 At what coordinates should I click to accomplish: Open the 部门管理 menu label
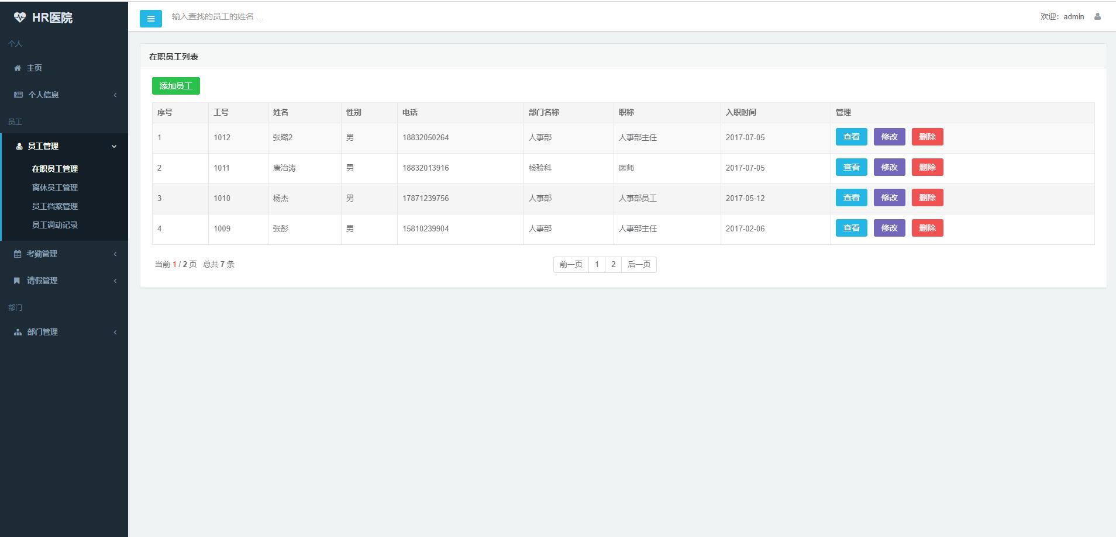point(42,332)
